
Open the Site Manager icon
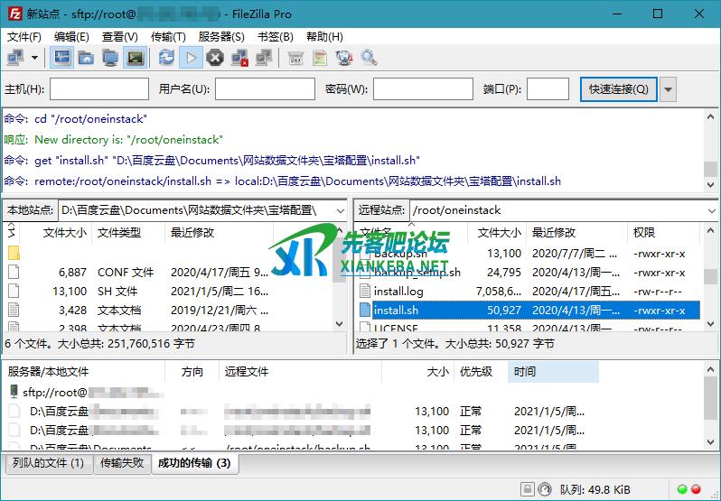15,58
